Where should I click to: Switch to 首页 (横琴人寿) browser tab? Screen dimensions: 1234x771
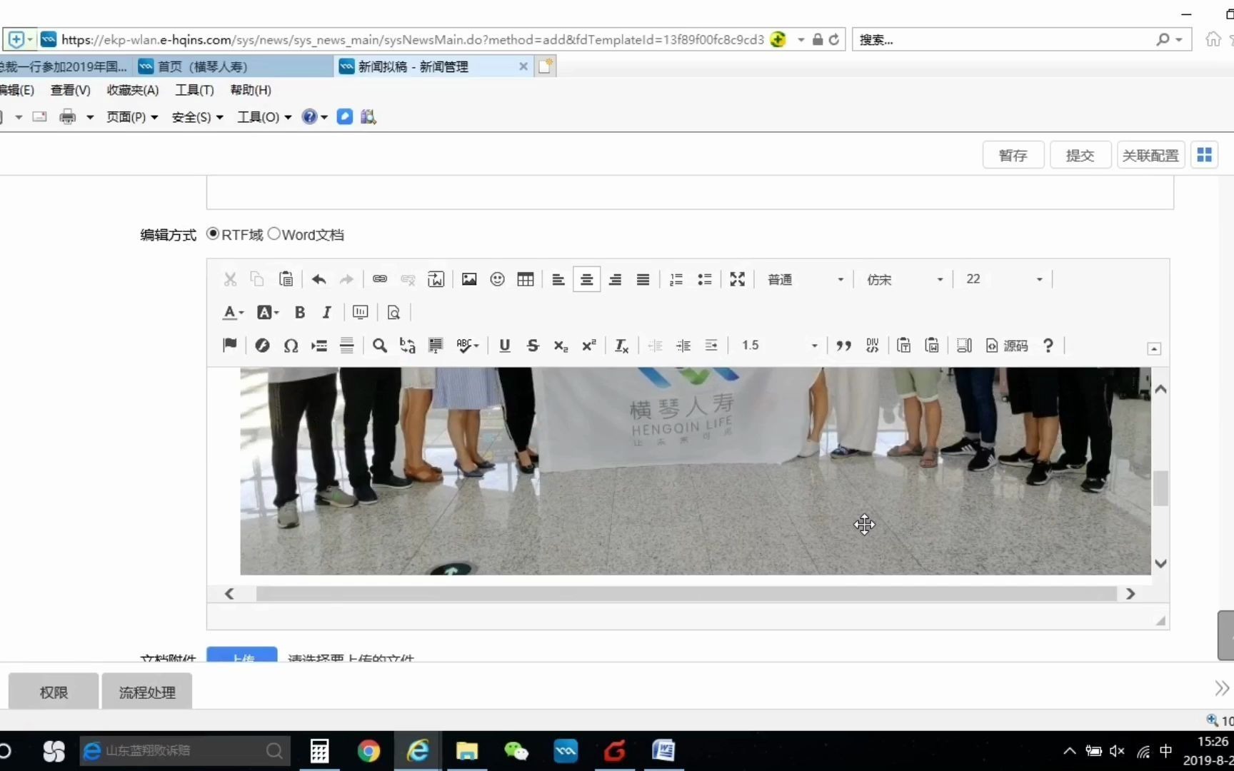(x=233, y=66)
